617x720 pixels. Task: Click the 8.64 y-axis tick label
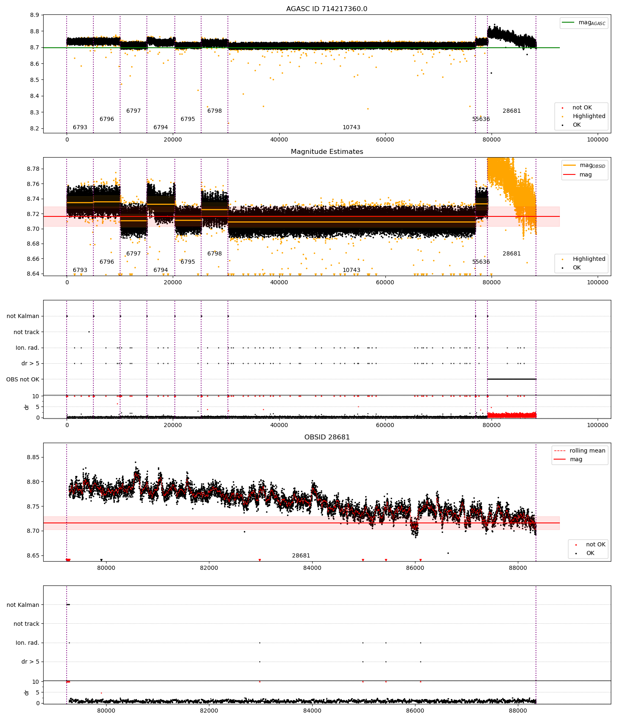coord(33,274)
